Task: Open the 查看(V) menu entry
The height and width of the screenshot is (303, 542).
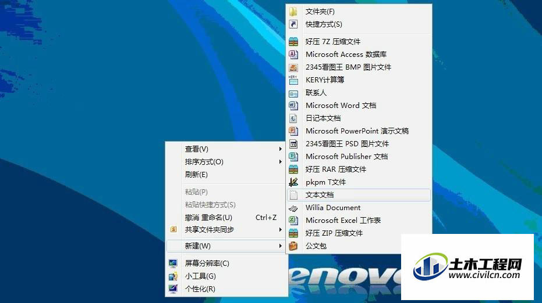Action: point(226,149)
